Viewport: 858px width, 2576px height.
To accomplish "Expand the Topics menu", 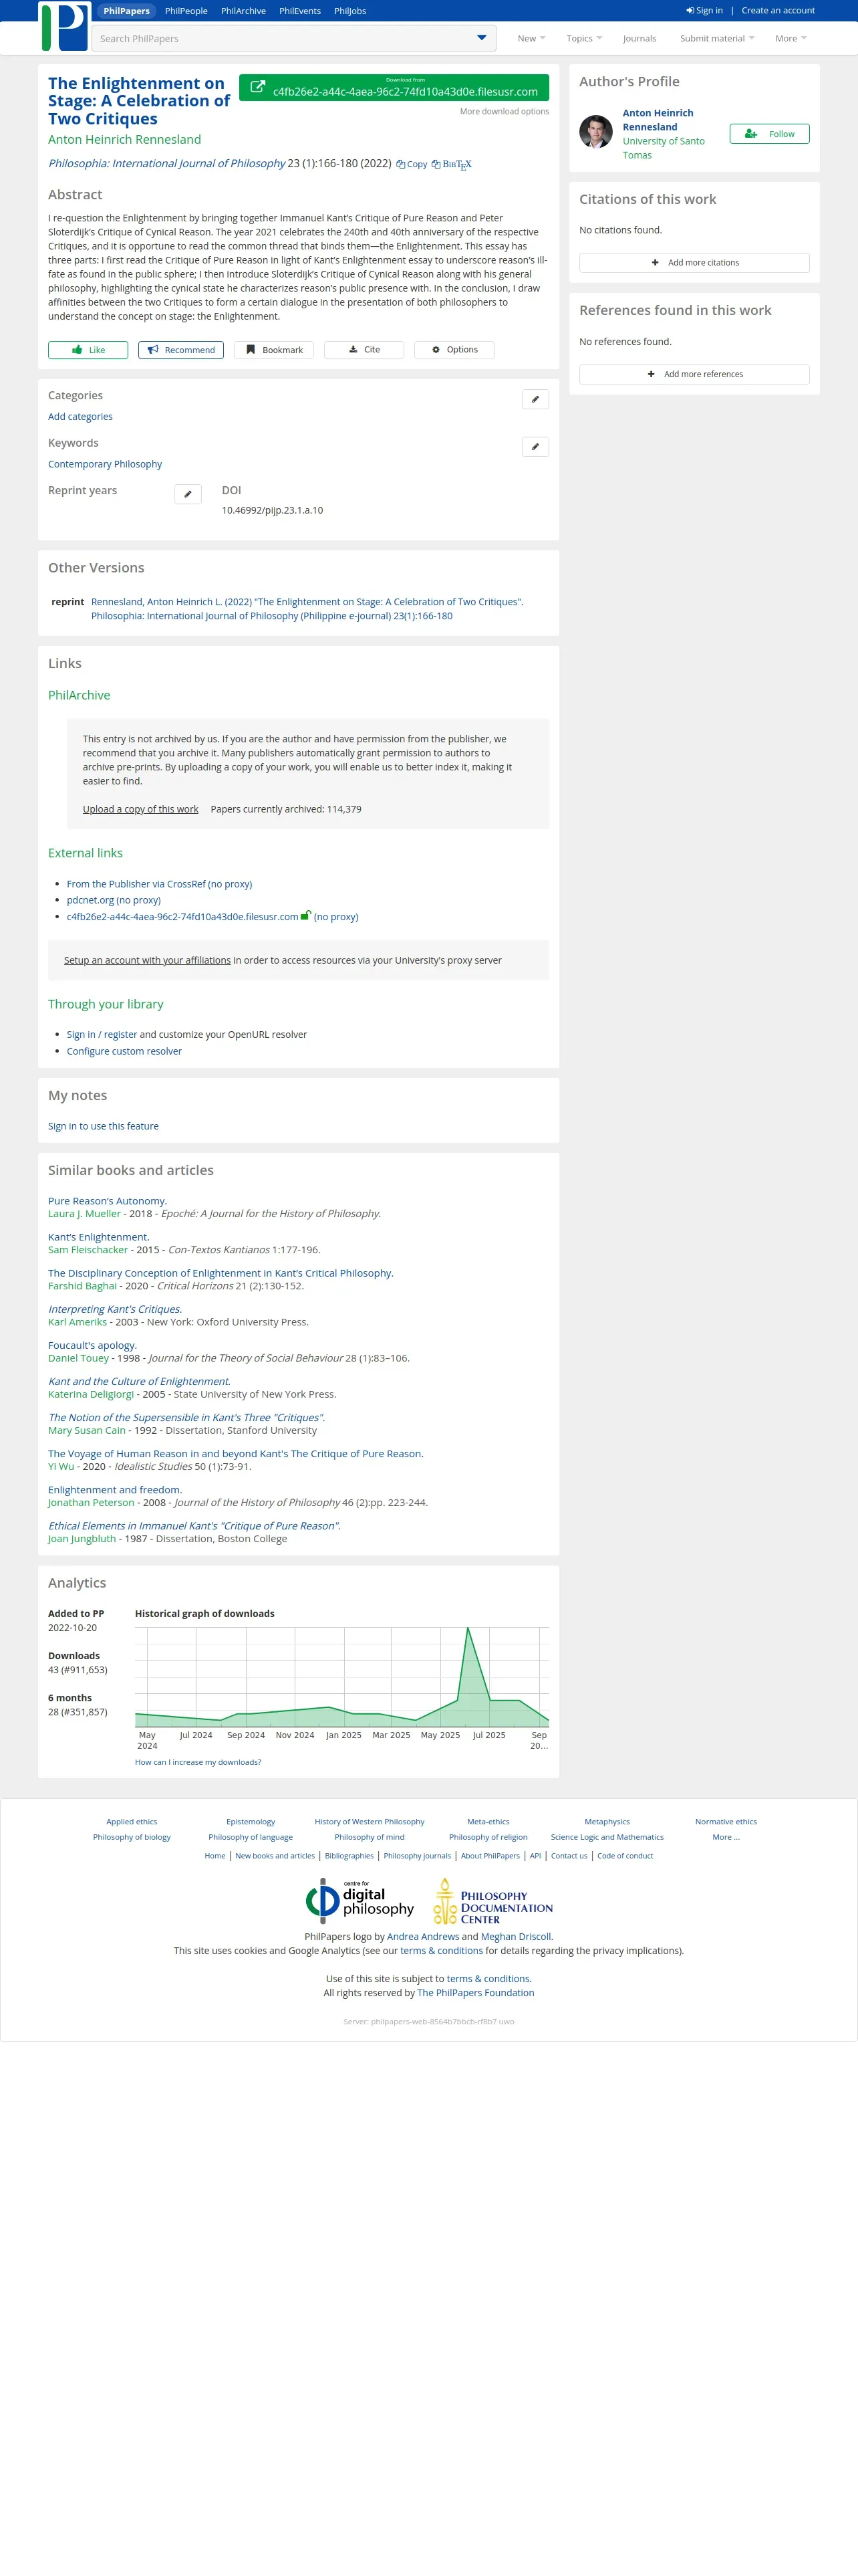I will tap(584, 38).
